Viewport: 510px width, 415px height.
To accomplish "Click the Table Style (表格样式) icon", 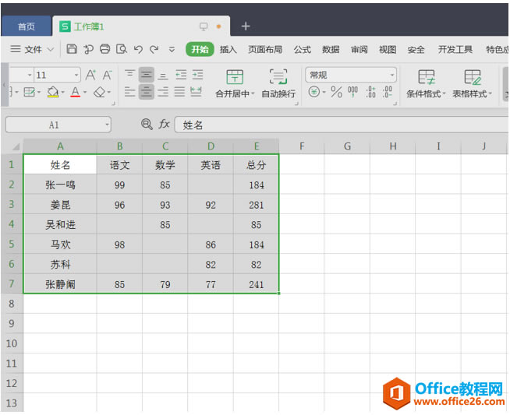I will [x=473, y=77].
